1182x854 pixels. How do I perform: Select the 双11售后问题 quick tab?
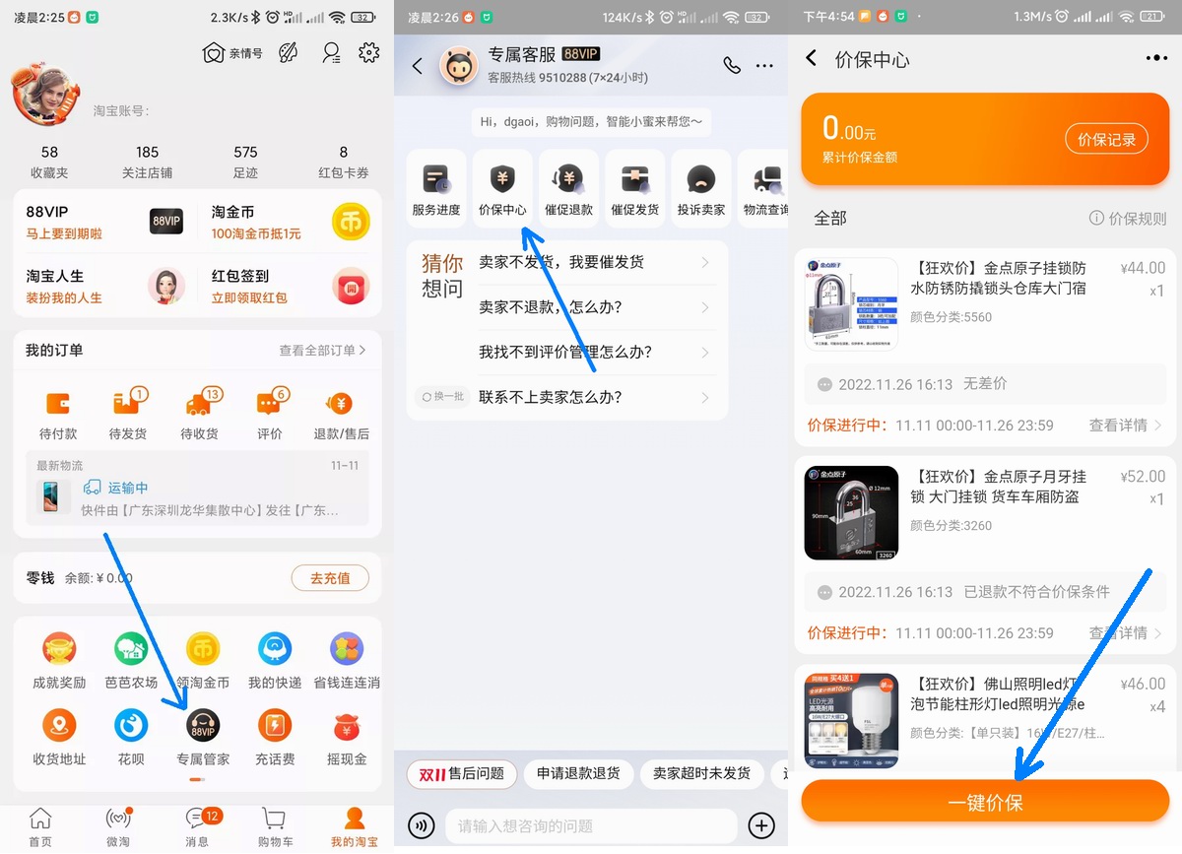coord(461,774)
